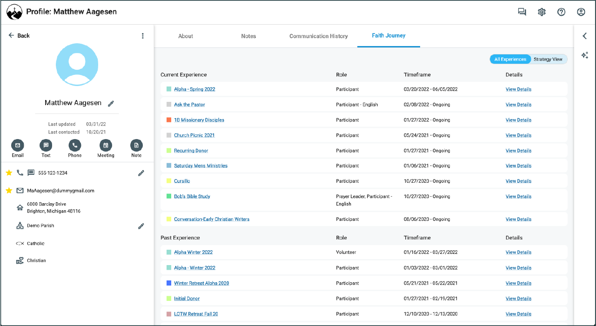Click orange swatch beside 1B Missionery Disciples
Image resolution: width=596 pixels, height=326 pixels.
[x=169, y=120]
